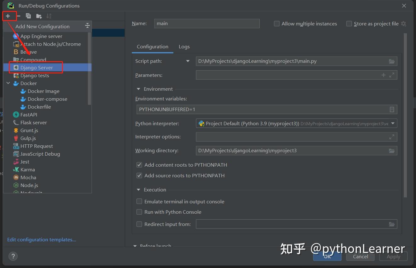Switch to the Logs tab
The height and width of the screenshot is (268, 416).
(x=184, y=46)
